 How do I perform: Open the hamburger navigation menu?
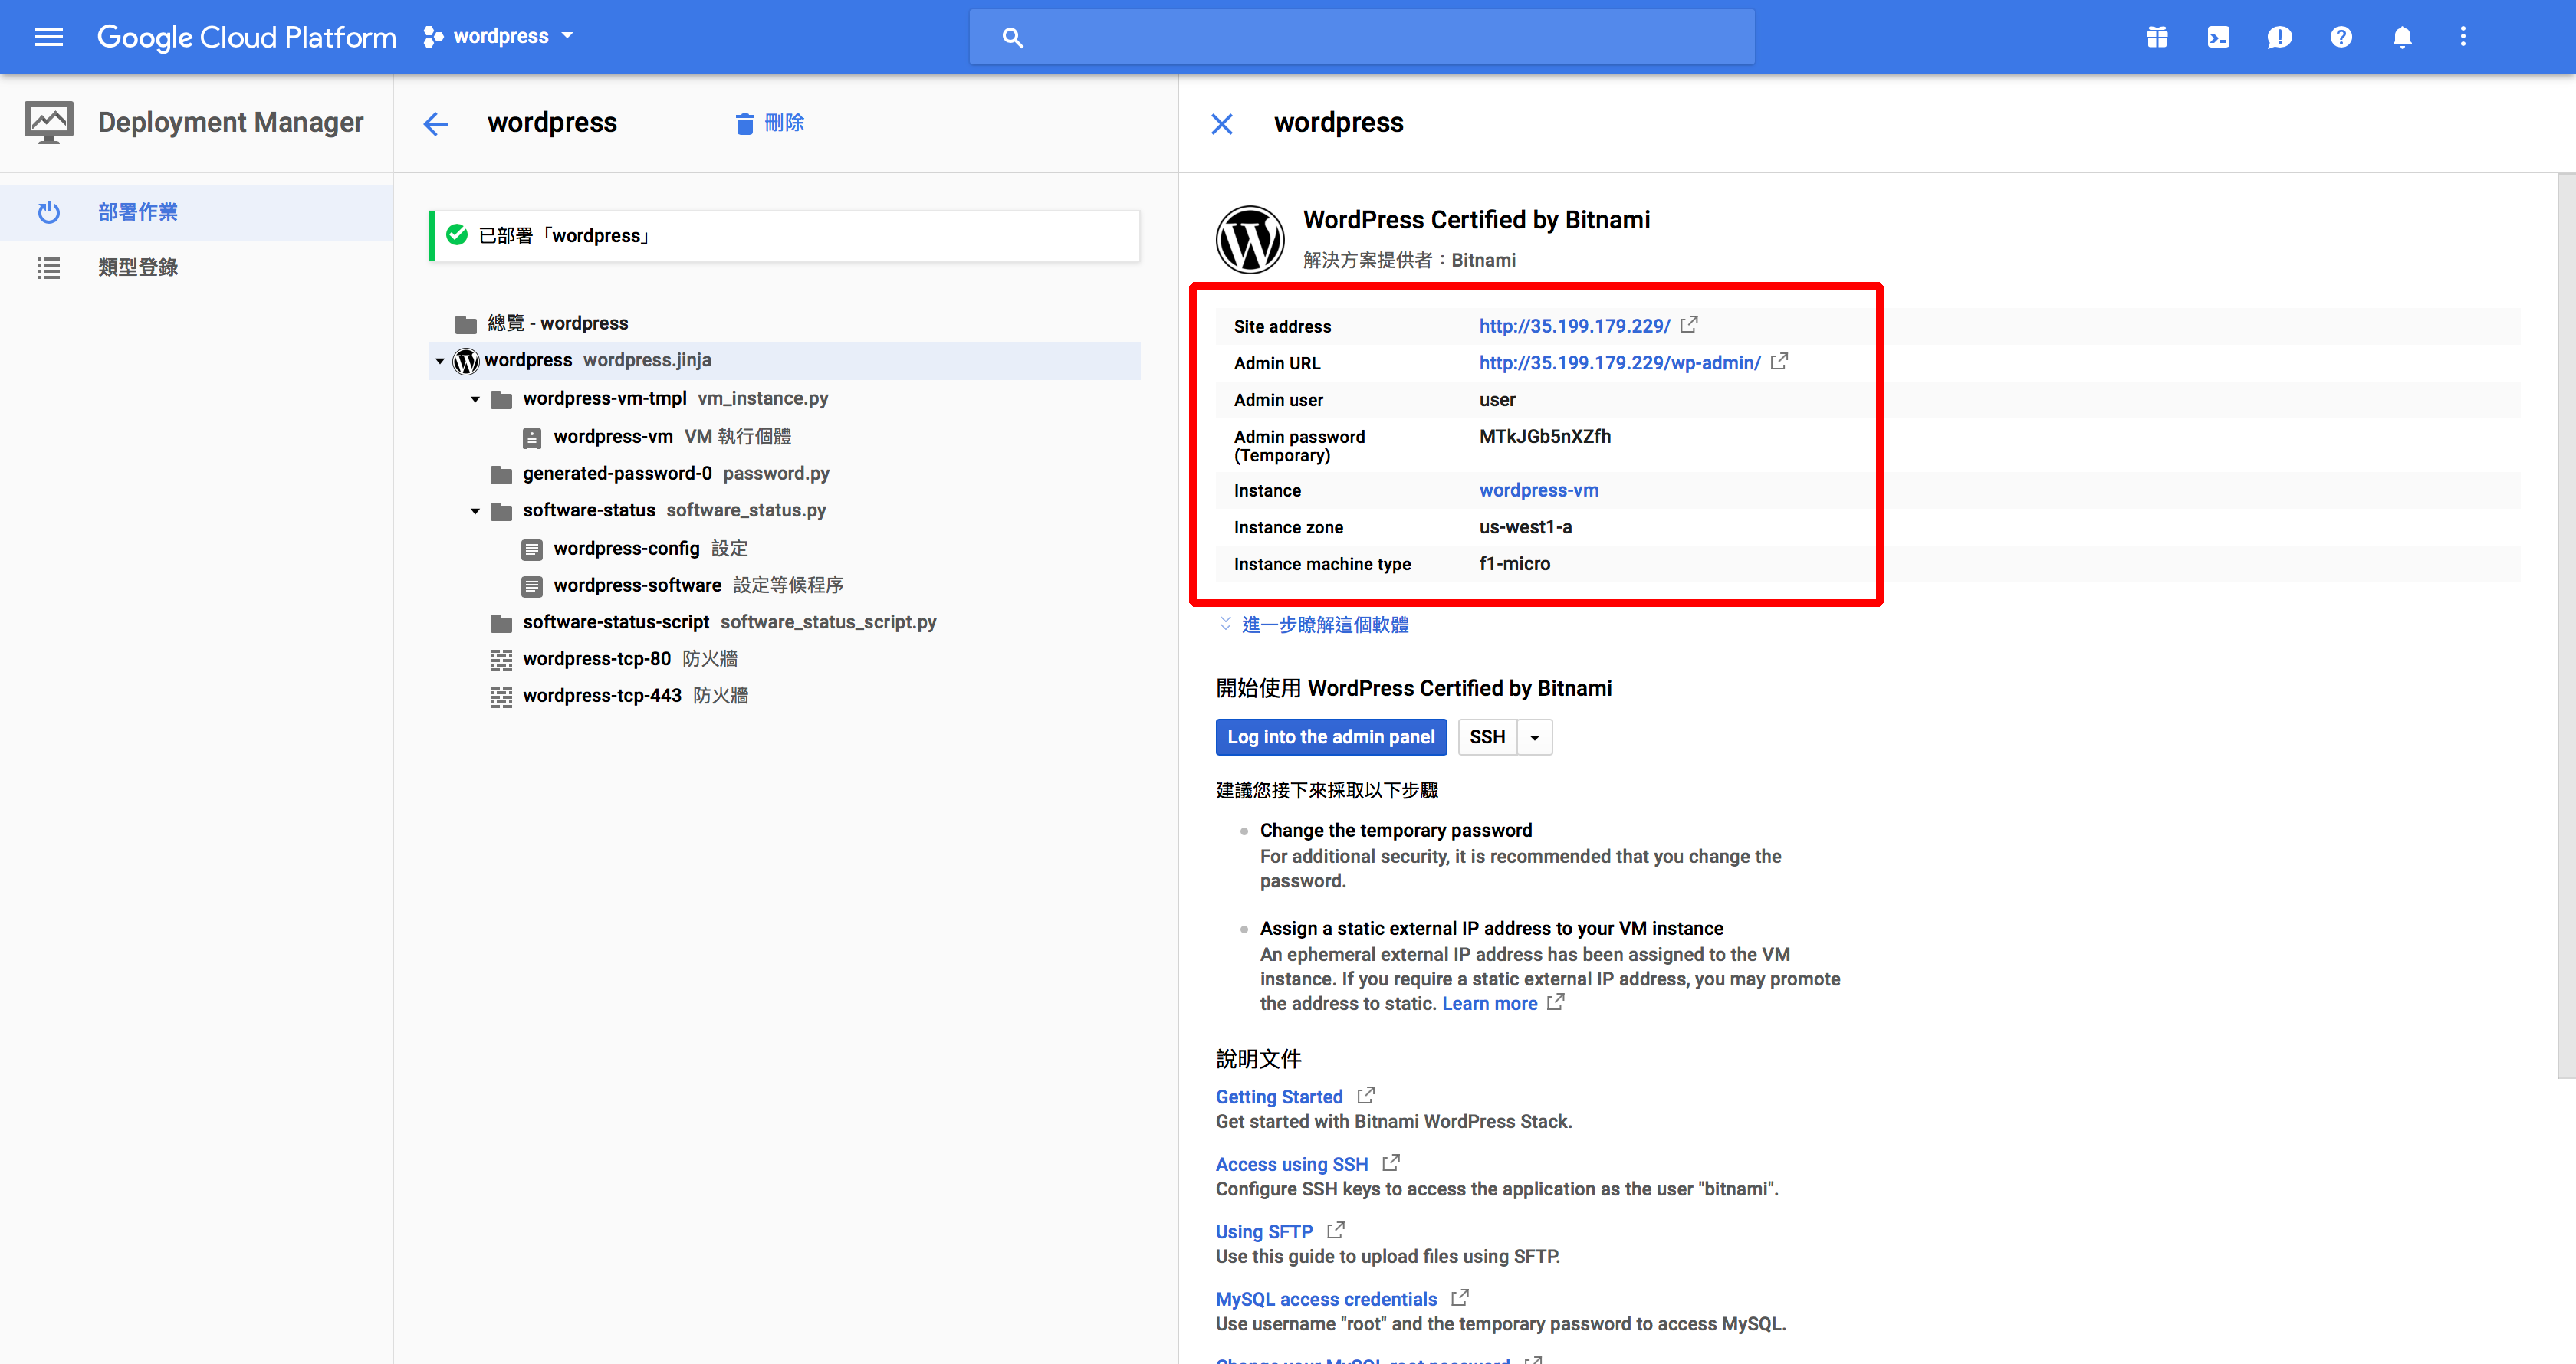coord(48,37)
